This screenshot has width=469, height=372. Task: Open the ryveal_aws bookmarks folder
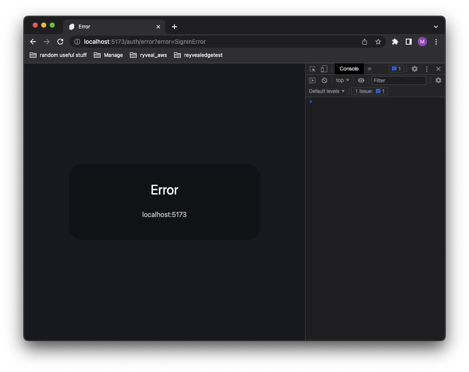[x=148, y=55]
